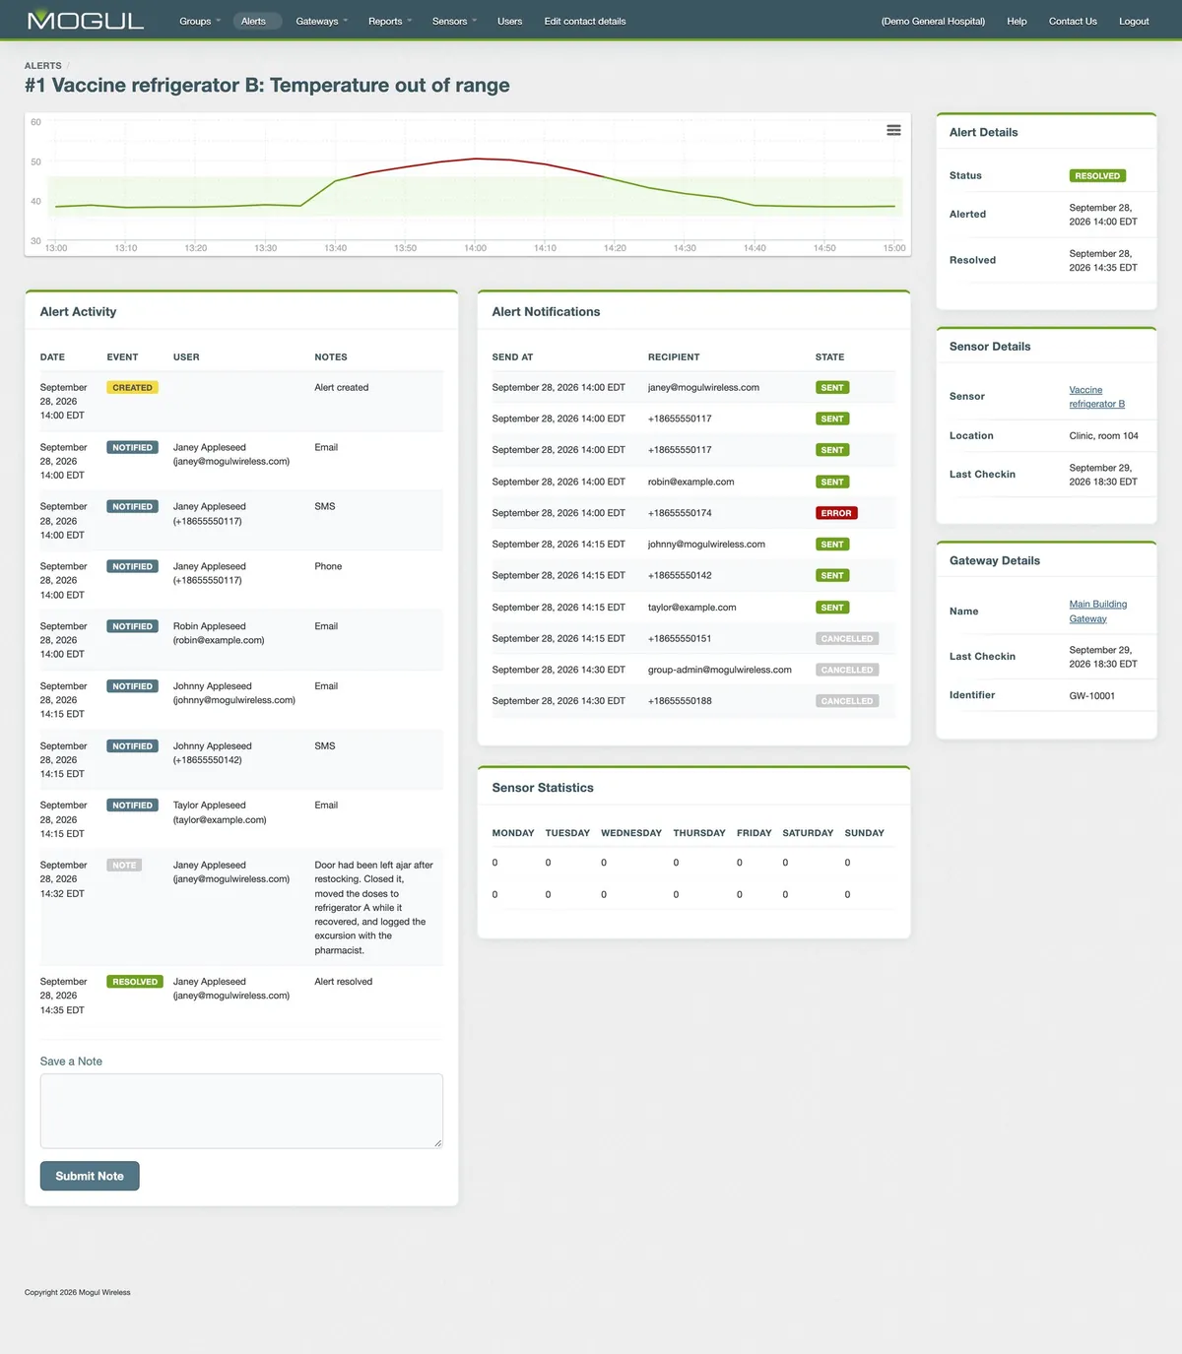Click CANCELLED badge for +18655550188

click(847, 701)
